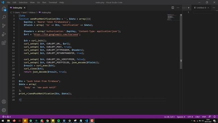Click the code minimap preview
This screenshot has width=218, height=123.
[x=172, y=17]
